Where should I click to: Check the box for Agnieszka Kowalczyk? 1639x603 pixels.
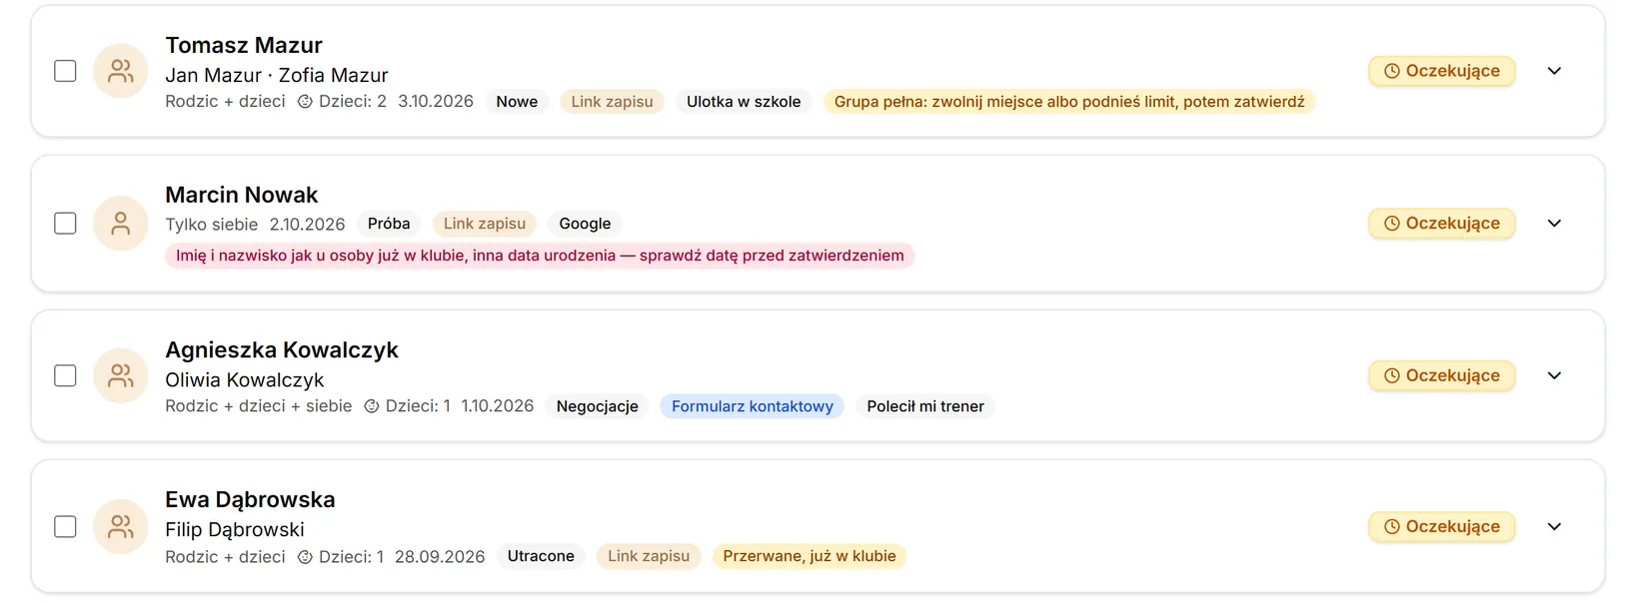pyautogui.click(x=65, y=375)
